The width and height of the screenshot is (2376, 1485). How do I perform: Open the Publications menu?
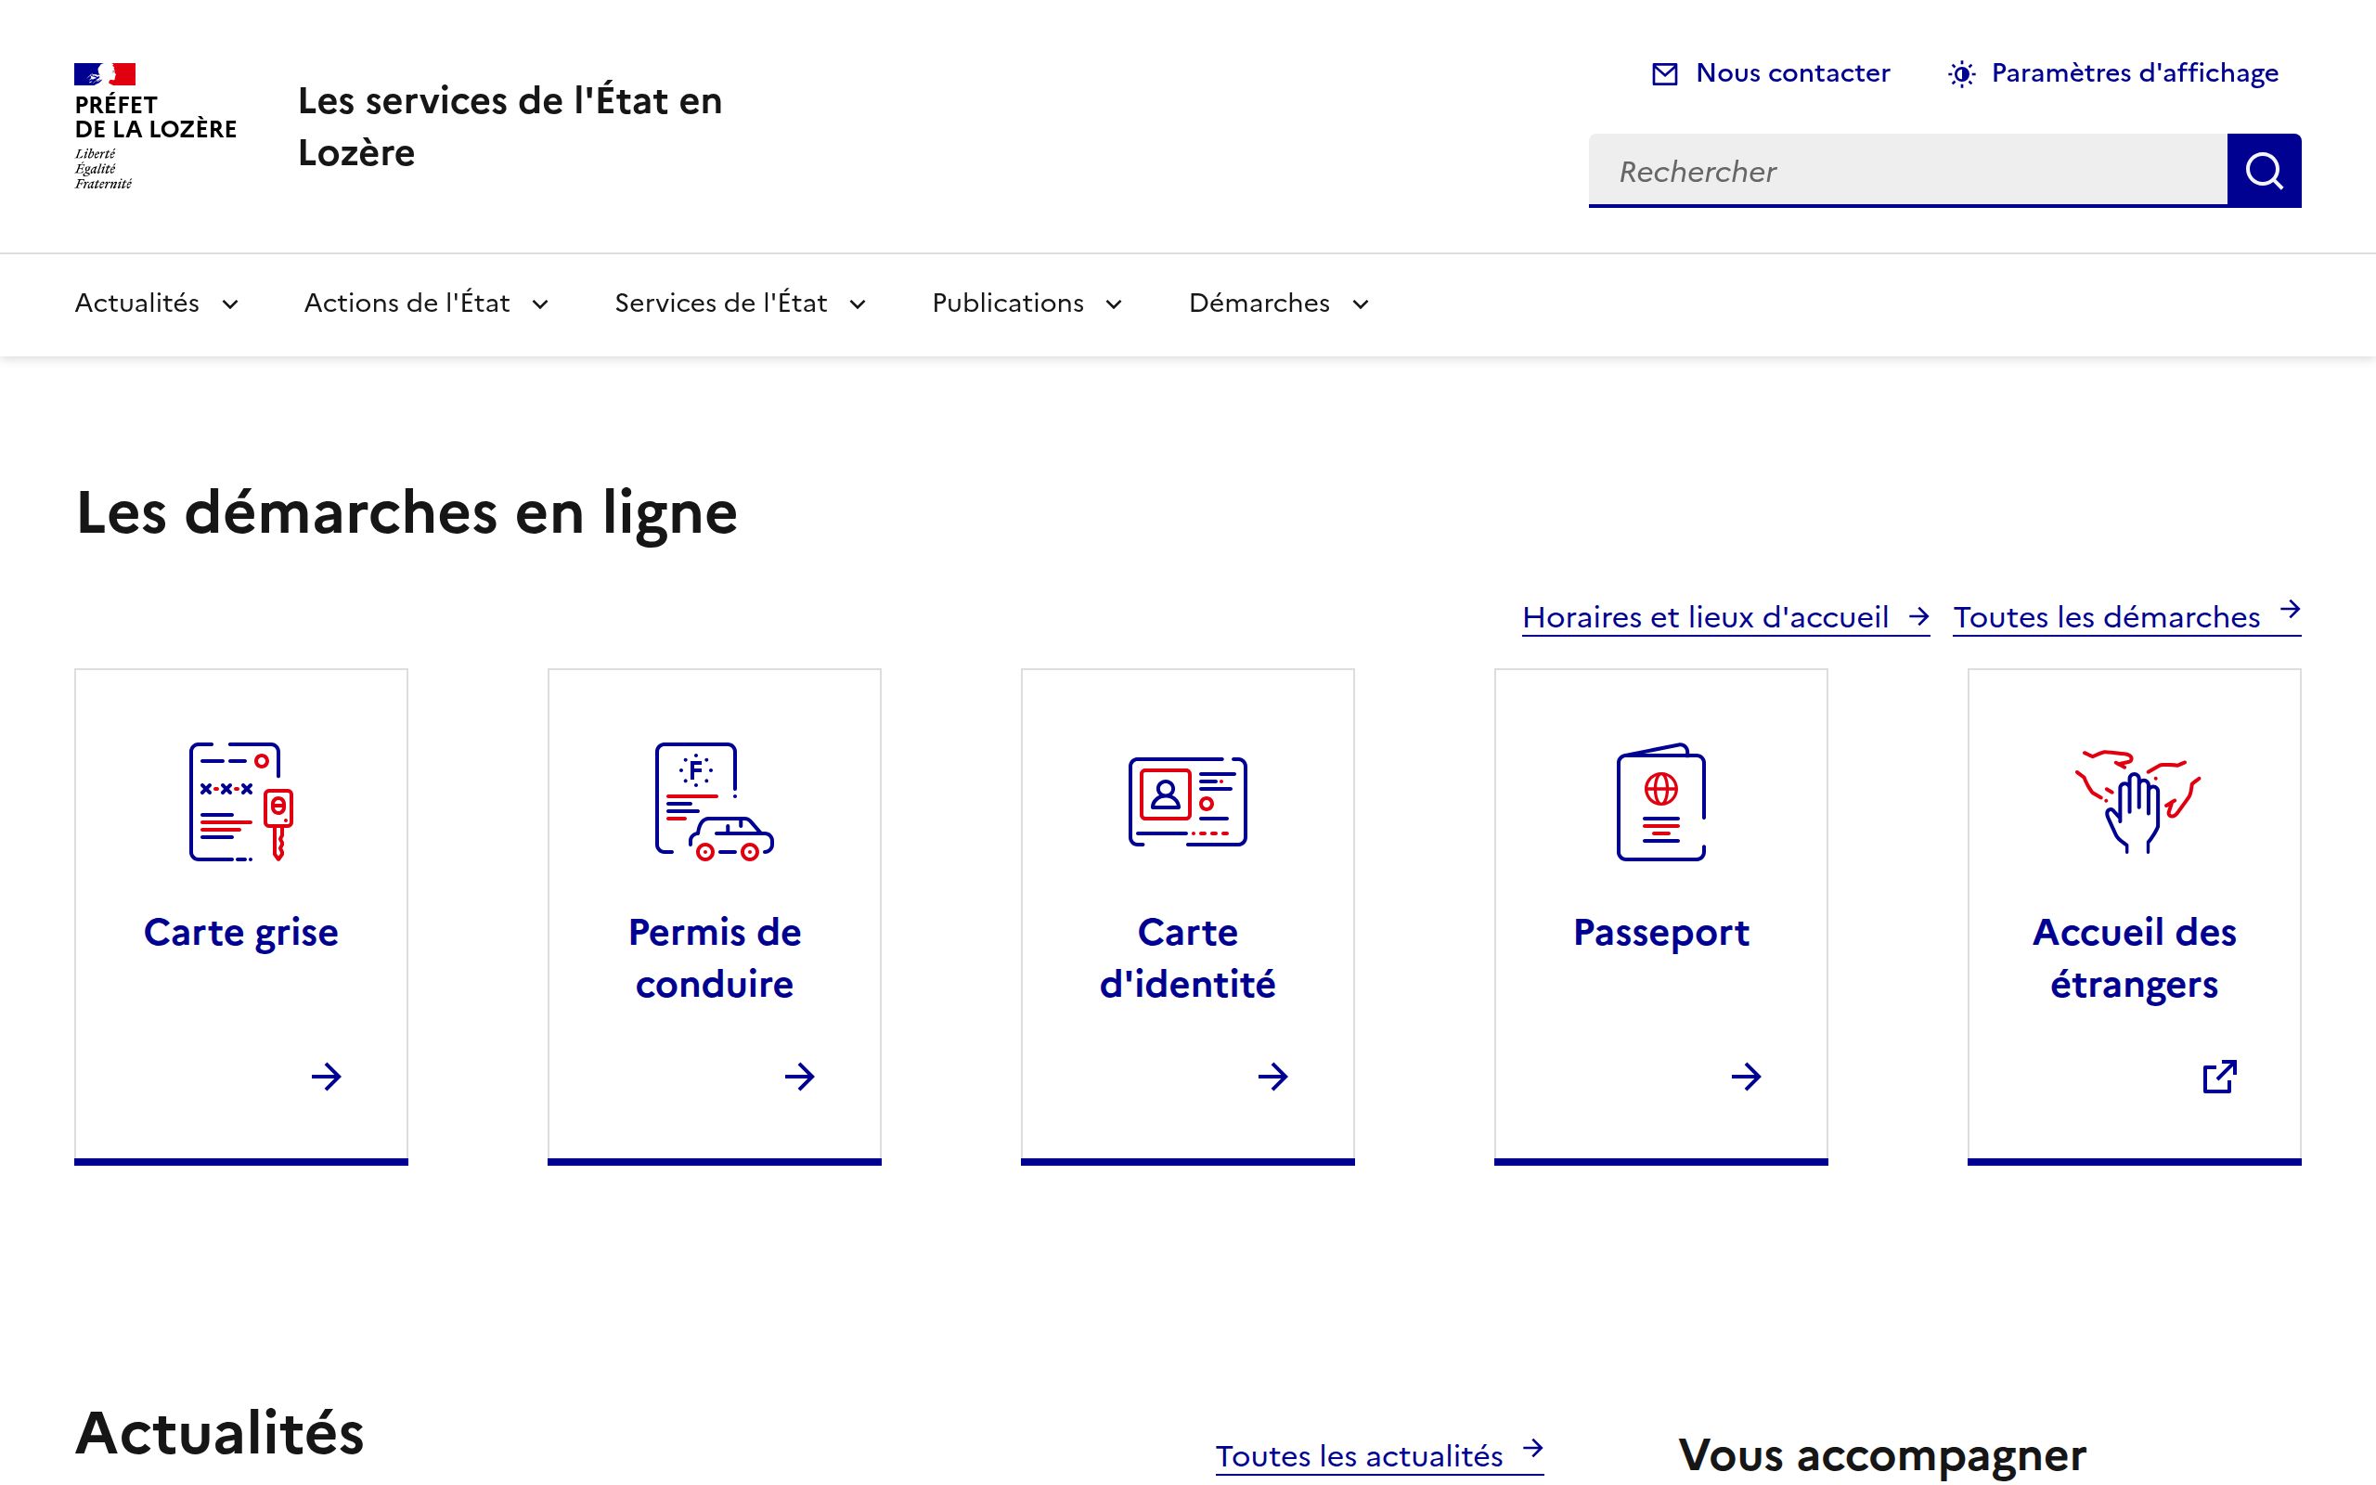pos(1027,303)
